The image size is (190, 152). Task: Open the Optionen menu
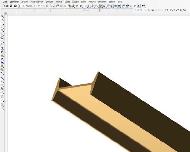102,2
